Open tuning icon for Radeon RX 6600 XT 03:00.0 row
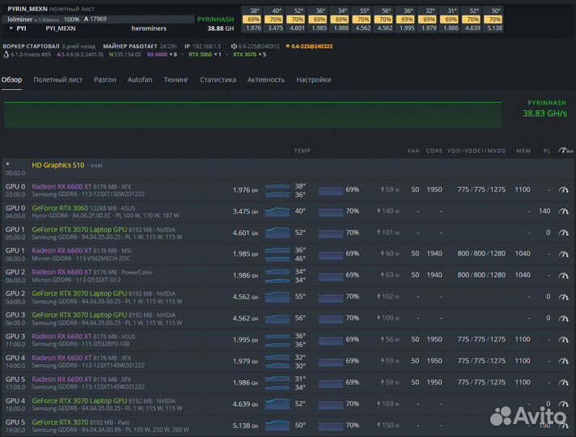Viewport: 576px width, 437px height. tap(563, 189)
